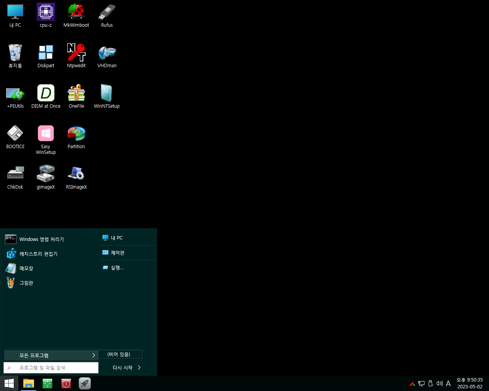Open the 휴지통 recycle bin

point(15,56)
